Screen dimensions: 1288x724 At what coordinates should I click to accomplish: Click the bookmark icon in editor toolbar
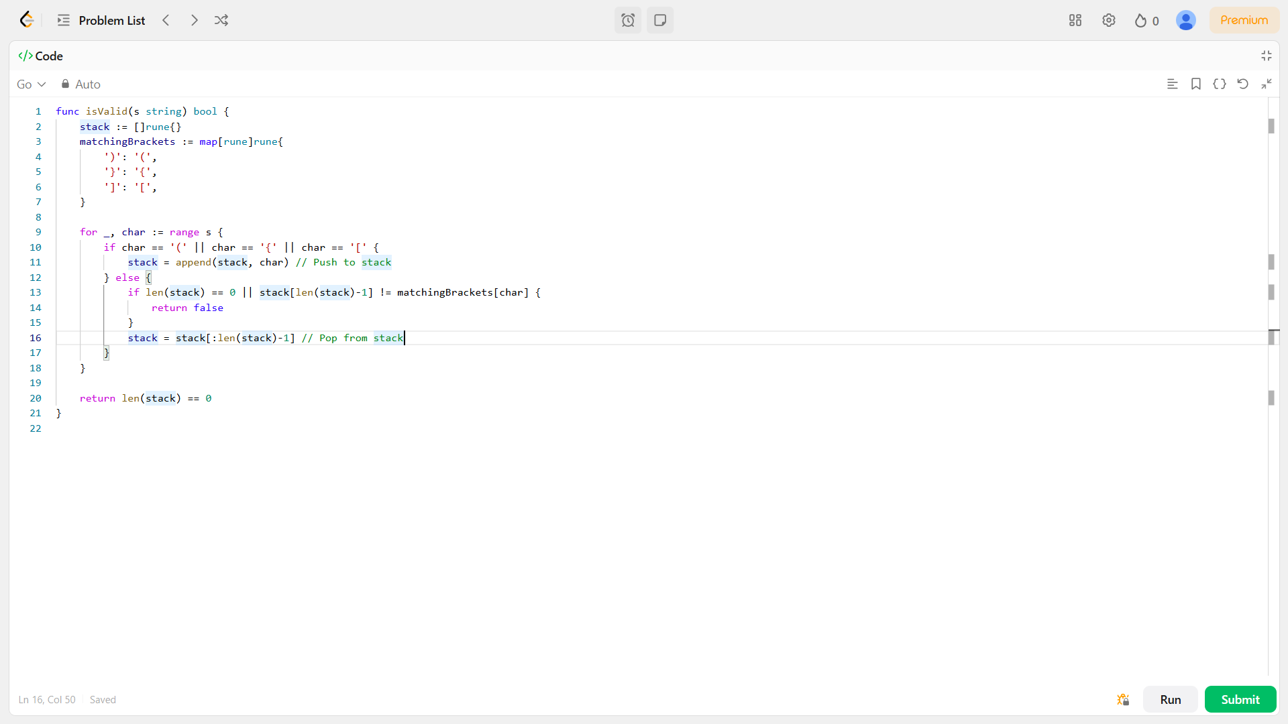[1196, 84]
